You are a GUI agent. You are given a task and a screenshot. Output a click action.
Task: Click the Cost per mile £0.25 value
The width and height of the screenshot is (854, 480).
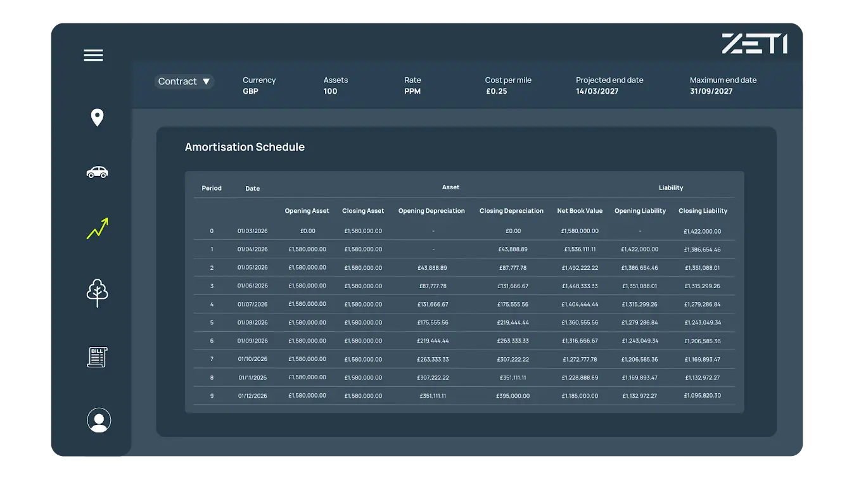(496, 91)
